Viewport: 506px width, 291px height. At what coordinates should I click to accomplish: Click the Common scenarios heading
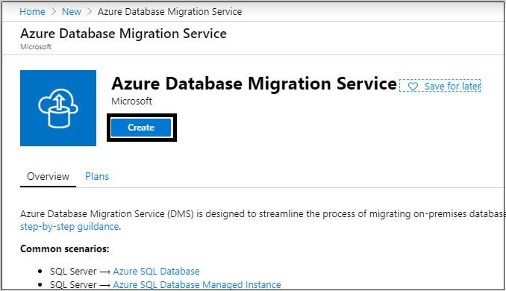(64, 249)
